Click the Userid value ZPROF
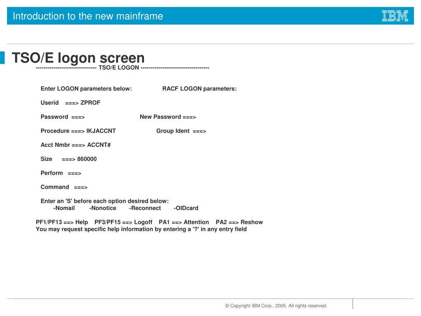Screen dimensions: 421x316 pos(90,102)
